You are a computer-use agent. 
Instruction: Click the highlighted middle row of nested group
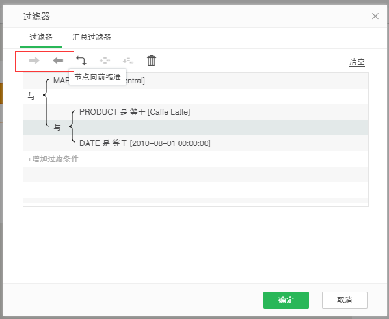[x=196, y=128]
